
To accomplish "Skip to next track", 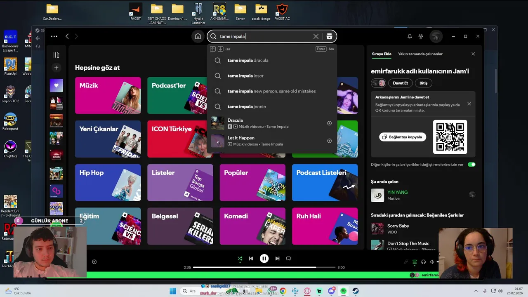I will coord(277,259).
